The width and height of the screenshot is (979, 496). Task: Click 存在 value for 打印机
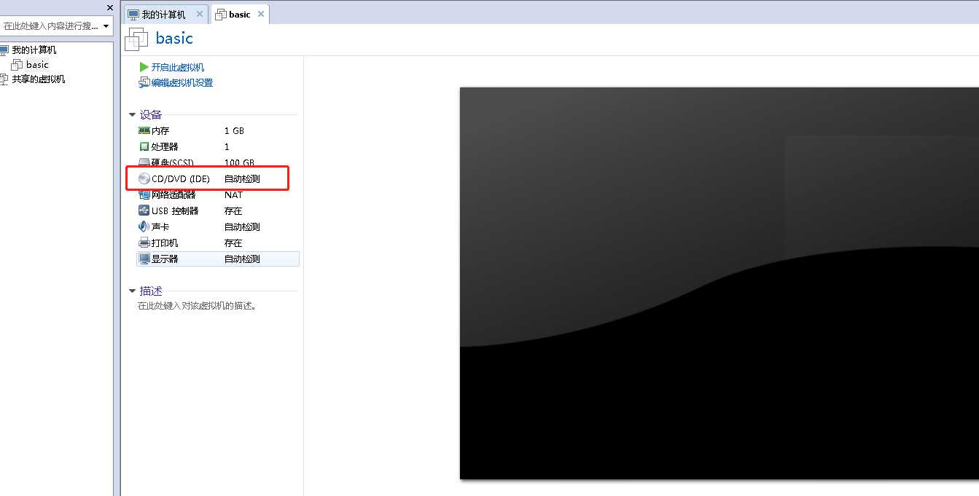coord(233,243)
